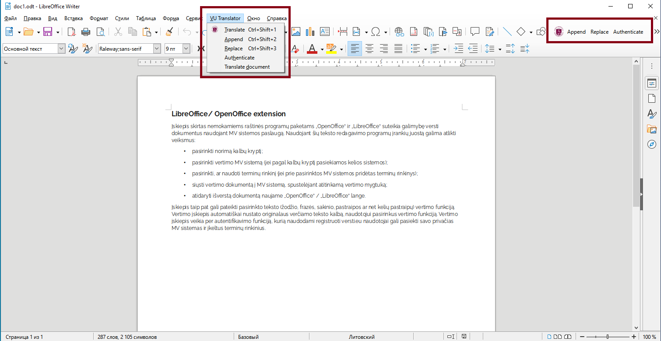Image resolution: width=661 pixels, height=341 pixels.
Task: Choose Translate from the VU Translator menu
Action: 246,30
